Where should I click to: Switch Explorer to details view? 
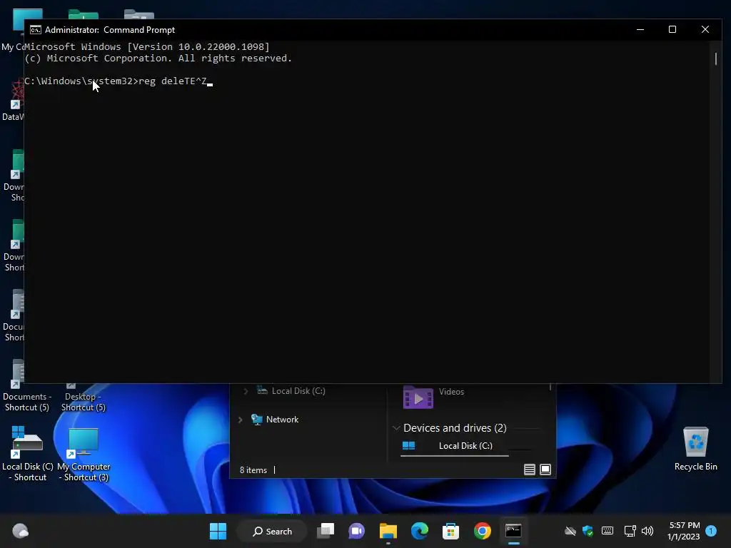[x=529, y=470]
